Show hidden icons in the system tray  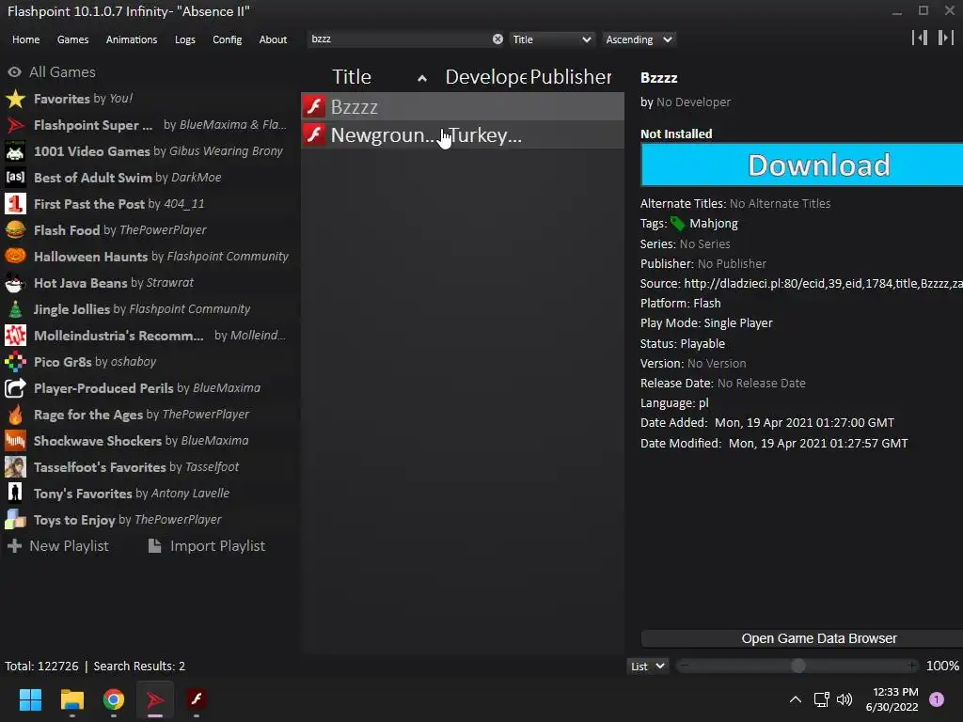click(x=796, y=699)
